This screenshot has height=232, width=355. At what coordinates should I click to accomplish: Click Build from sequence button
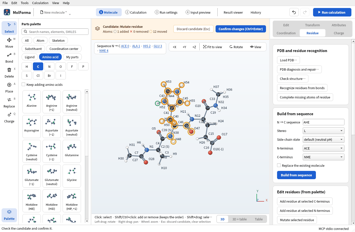[x=296, y=175]
